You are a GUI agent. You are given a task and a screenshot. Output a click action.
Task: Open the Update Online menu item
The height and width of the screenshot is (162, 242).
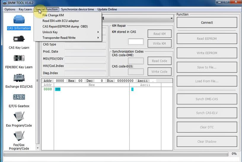click(107, 9)
